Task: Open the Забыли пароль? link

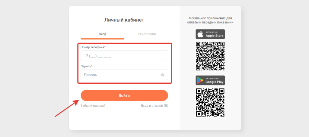Action: 93,106
